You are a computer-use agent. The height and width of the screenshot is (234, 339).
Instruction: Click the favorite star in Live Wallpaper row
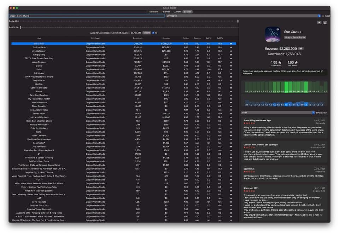[x=231, y=51]
